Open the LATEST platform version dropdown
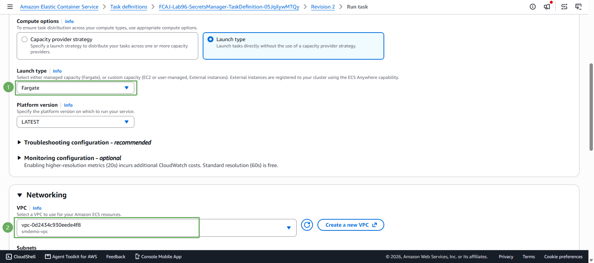This screenshot has height=263, width=594. pos(75,122)
